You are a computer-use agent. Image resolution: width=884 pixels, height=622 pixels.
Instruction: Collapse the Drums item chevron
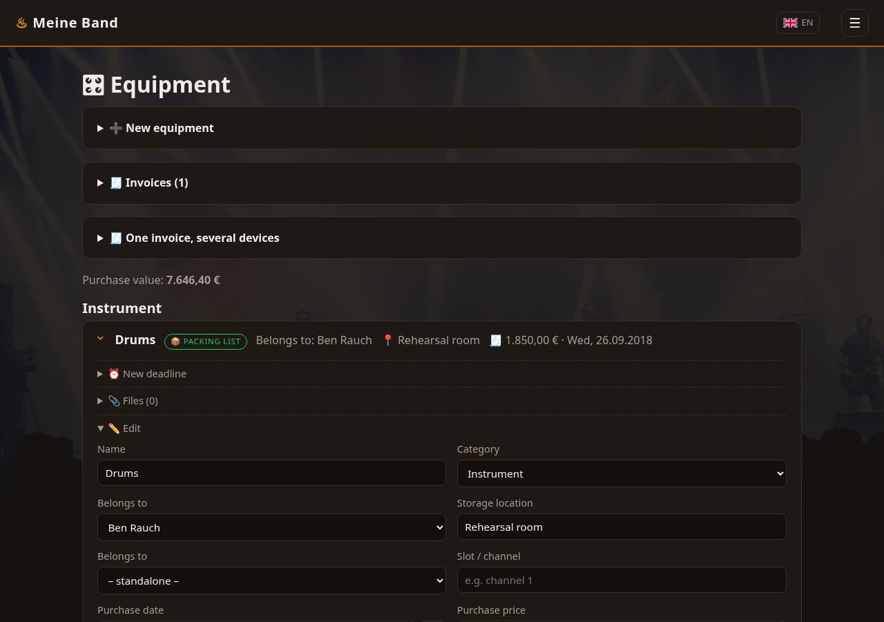(x=101, y=339)
